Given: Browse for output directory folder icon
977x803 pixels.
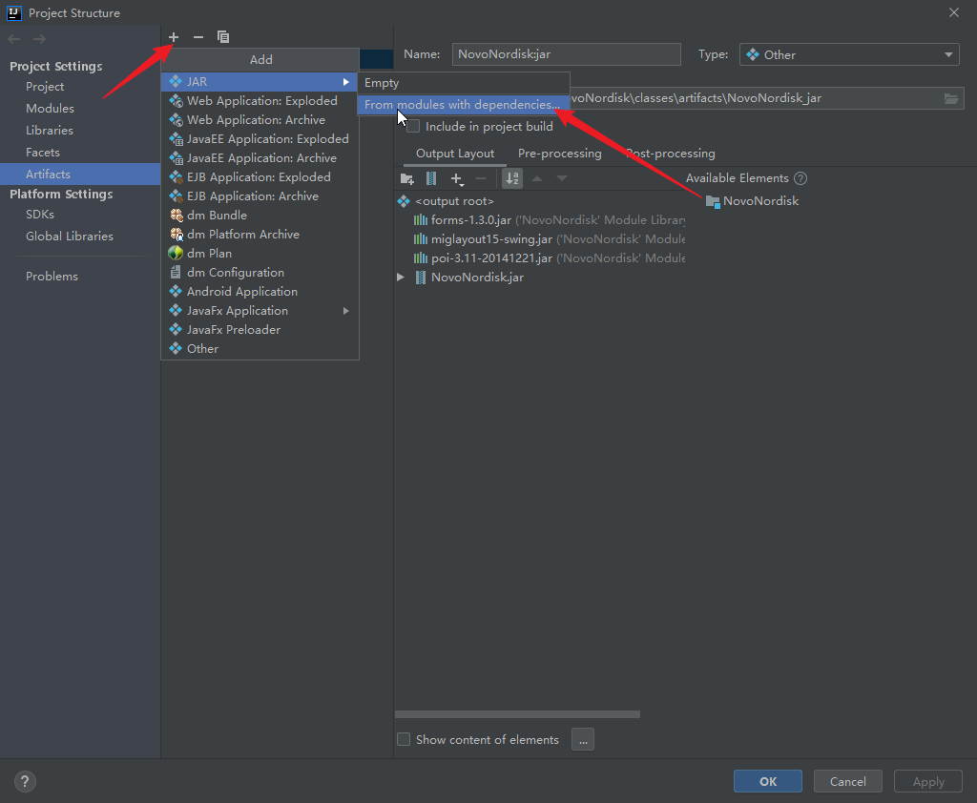Looking at the screenshot, I should coord(951,98).
